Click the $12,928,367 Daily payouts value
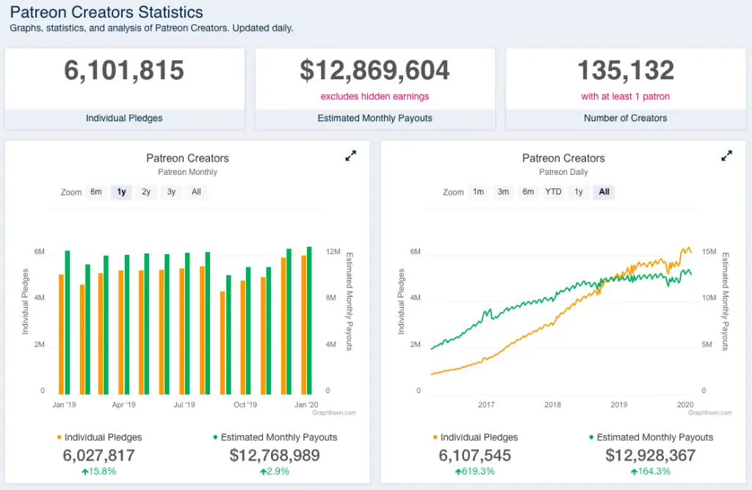 (x=651, y=455)
